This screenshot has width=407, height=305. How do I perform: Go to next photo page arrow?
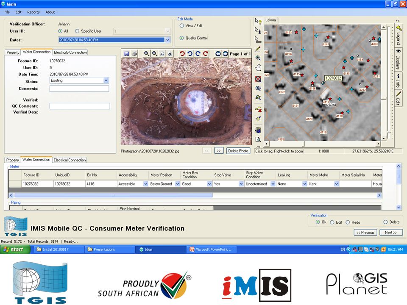(225, 54)
